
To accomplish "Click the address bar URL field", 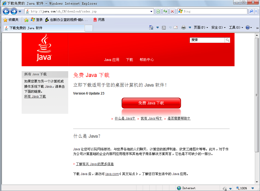I will click(90, 11).
